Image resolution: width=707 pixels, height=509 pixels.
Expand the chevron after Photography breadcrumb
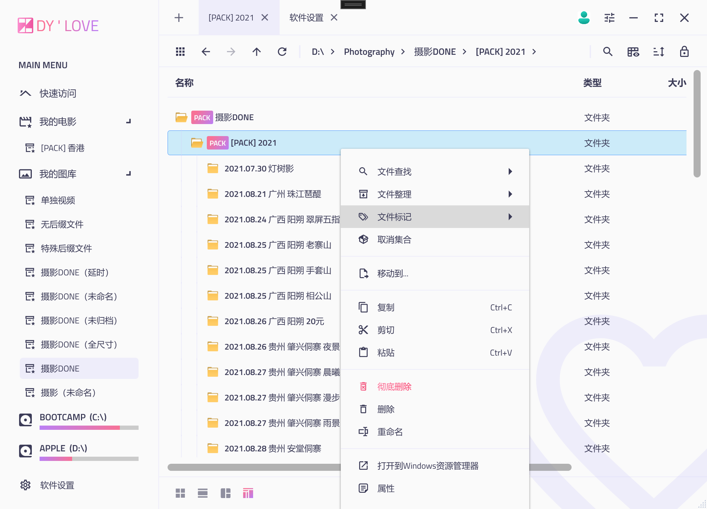(403, 52)
